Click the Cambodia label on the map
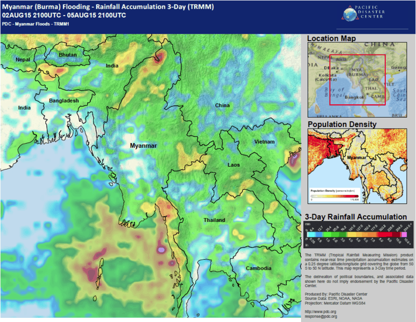This screenshot has width=416, height=322. coord(257,268)
